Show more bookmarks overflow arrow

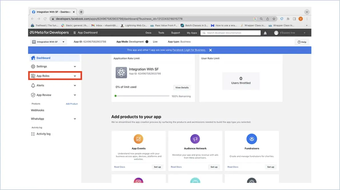coord(307,26)
